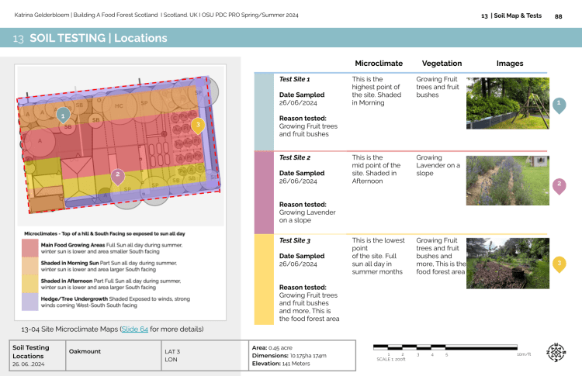Screen dimensions: 582x376
Task: Open the Test Site 3 food forest photo
Action: 508,264
